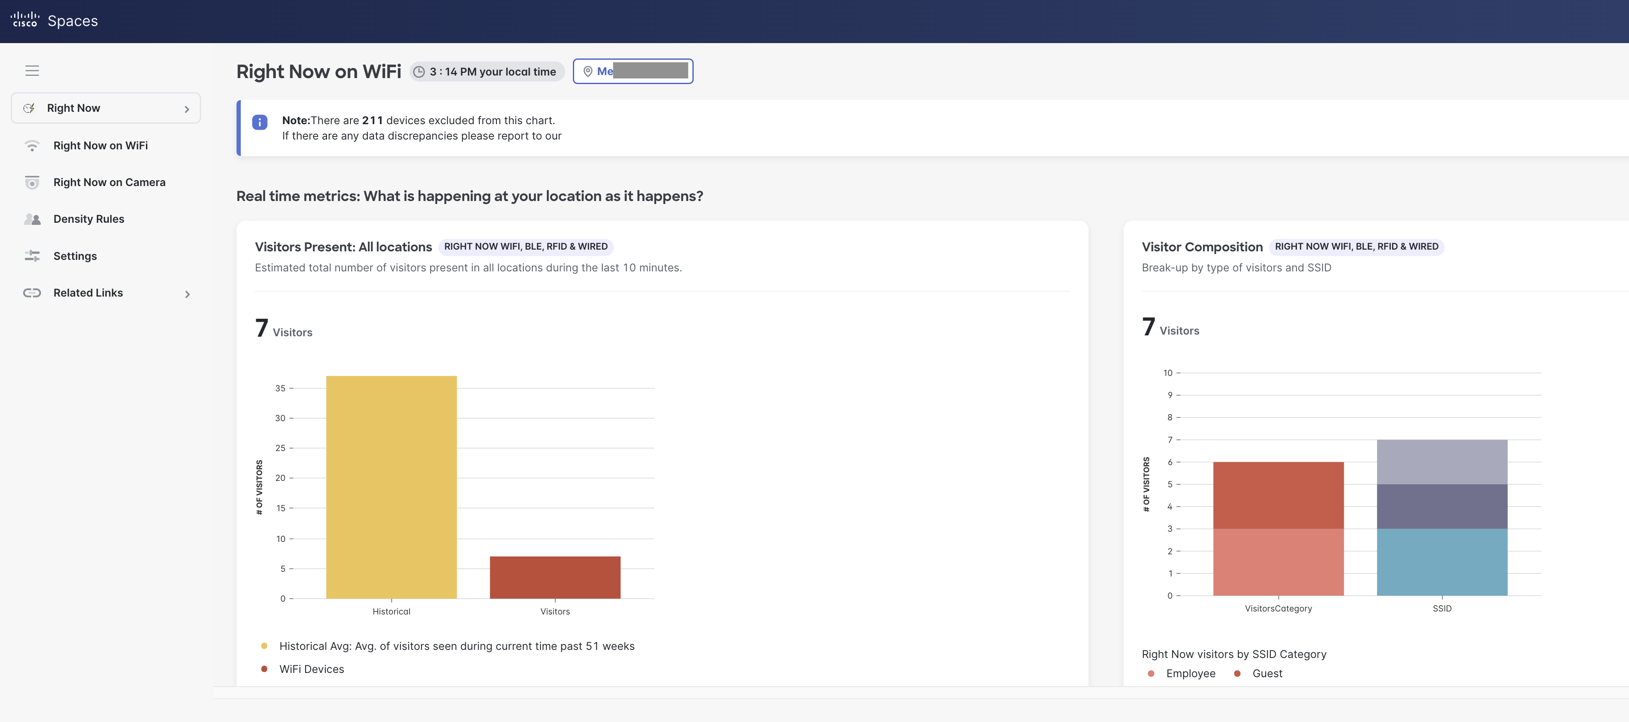Toggle WiFi Devices legend entry
Image resolution: width=1629 pixels, height=722 pixels.
(311, 669)
